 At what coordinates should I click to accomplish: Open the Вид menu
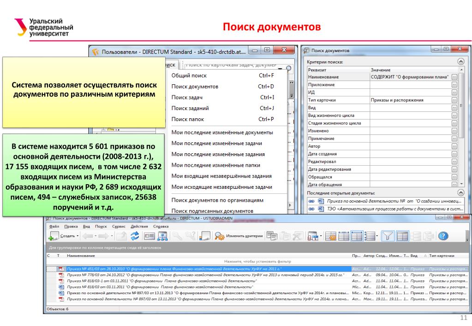click(x=86, y=227)
